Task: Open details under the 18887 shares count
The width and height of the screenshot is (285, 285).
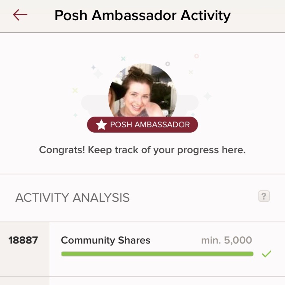Action: pyautogui.click(x=23, y=240)
